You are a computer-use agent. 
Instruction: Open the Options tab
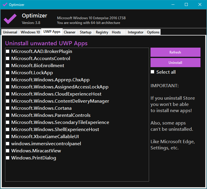point(153,32)
